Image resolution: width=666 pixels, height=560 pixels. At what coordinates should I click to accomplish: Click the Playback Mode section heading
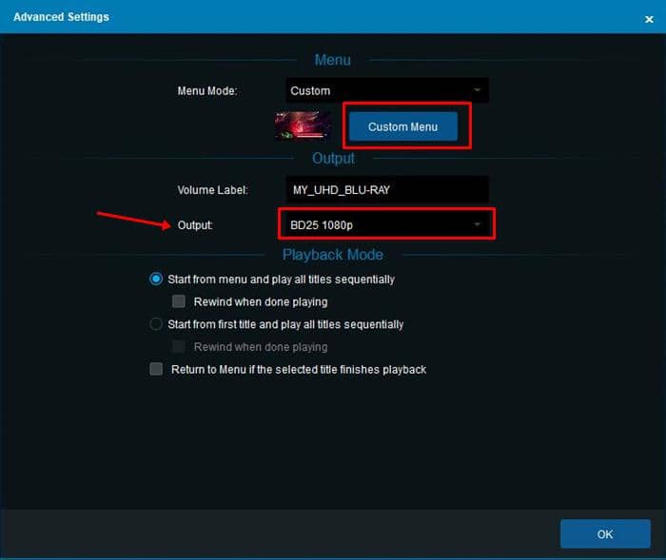click(x=333, y=255)
